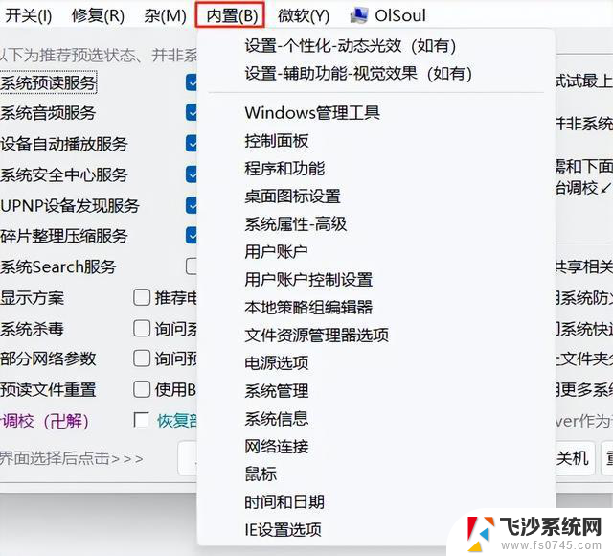
Task: Open 文件资源管理器选项
Action: coord(316,336)
